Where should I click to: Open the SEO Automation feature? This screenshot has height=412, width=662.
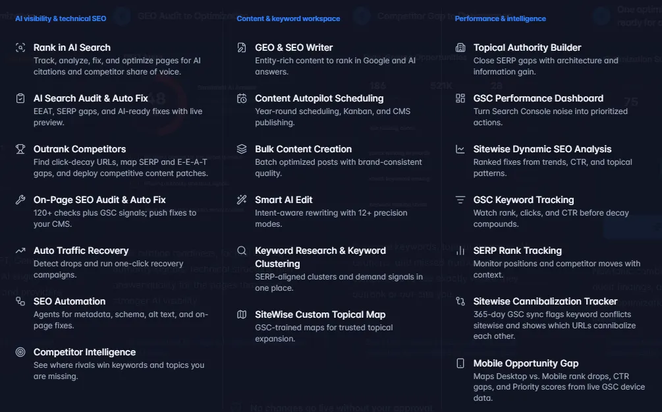[x=70, y=301]
